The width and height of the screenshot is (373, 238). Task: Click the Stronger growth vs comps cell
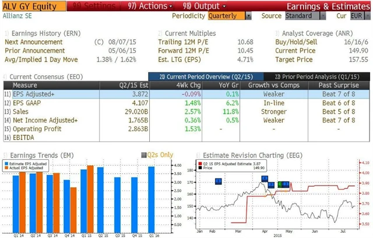[274, 111]
